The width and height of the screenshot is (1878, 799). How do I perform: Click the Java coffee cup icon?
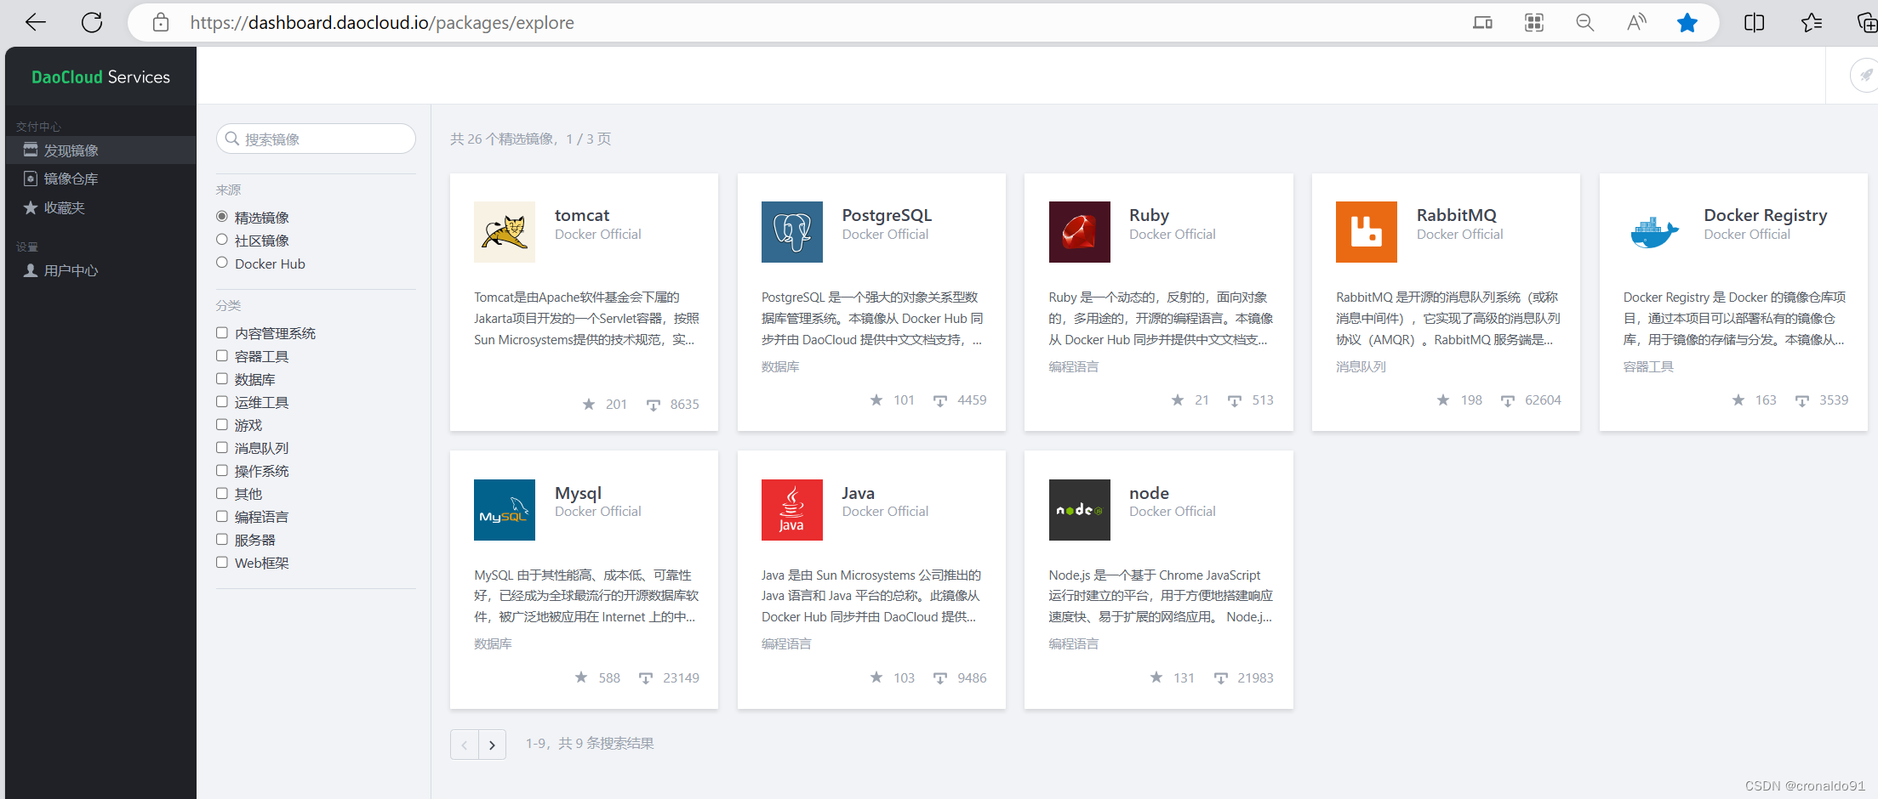pyautogui.click(x=791, y=509)
